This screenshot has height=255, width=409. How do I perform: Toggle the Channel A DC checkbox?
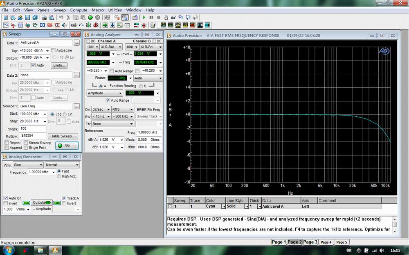(x=88, y=41)
